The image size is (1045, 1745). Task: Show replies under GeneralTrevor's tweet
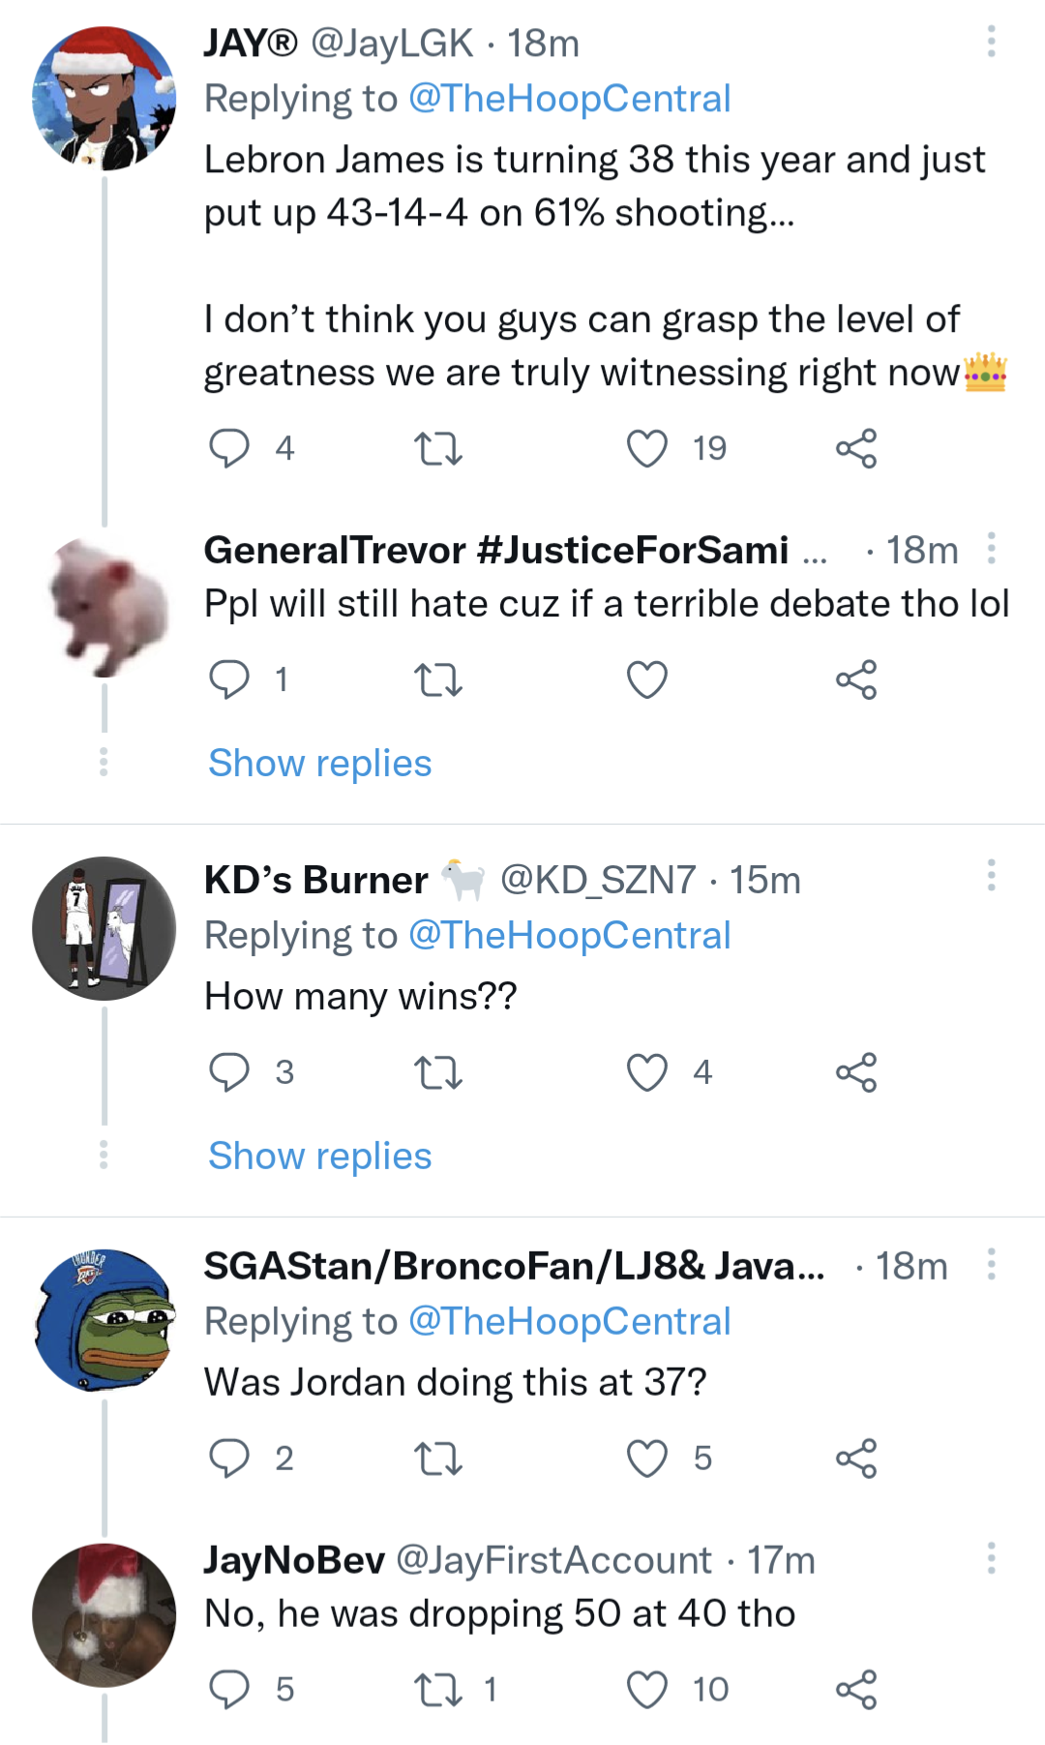pyautogui.click(x=320, y=764)
